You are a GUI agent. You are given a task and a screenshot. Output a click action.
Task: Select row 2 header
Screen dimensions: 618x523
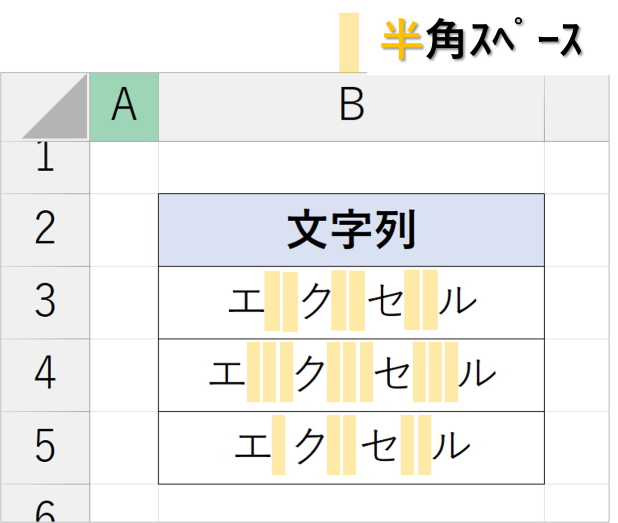pos(45,230)
